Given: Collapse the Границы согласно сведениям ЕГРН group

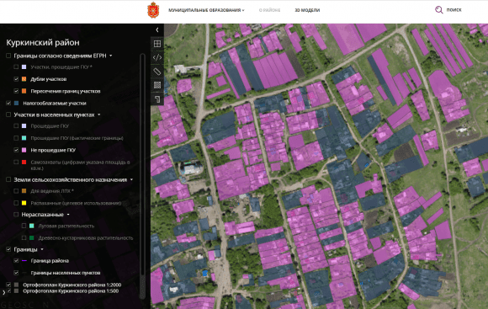Looking at the screenshot, I should coord(111,56).
